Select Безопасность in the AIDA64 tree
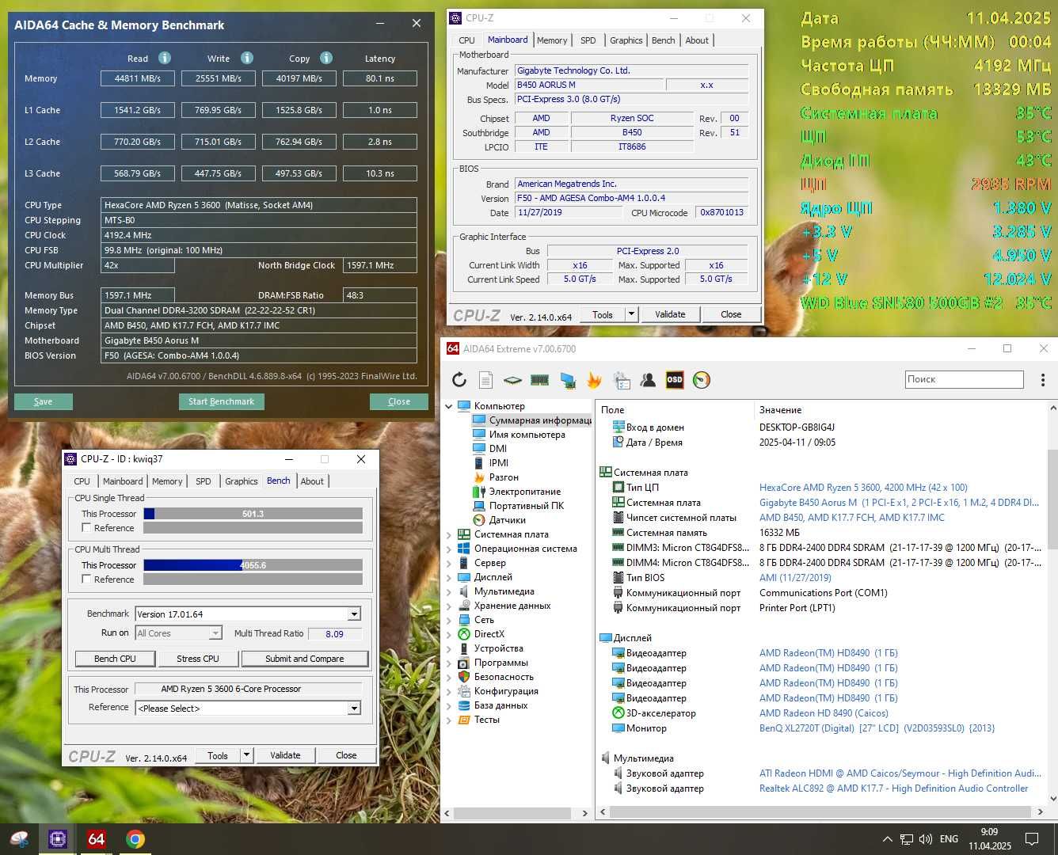Viewport: 1058px width, 855px height. click(504, 677)
